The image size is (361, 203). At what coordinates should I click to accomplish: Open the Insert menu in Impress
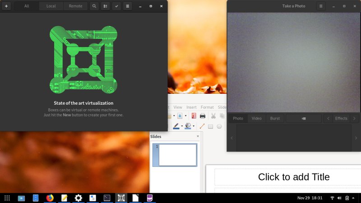[191, 107]
